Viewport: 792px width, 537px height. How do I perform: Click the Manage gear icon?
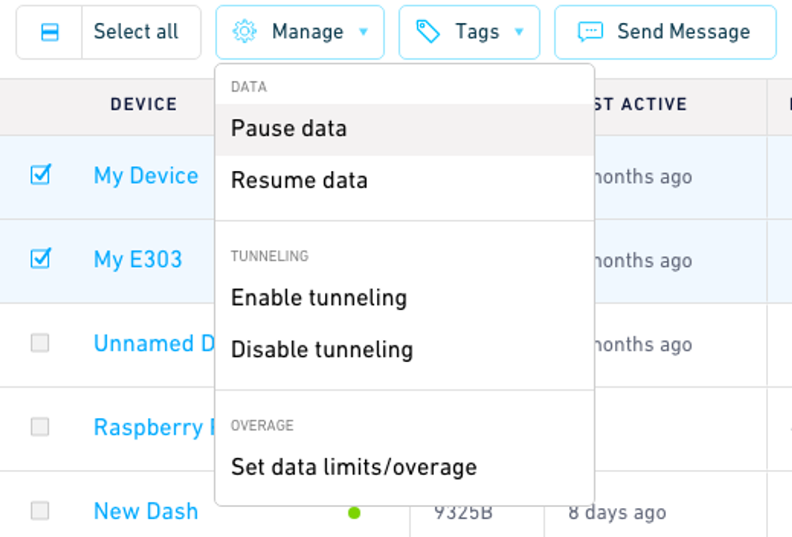[245, 32]
